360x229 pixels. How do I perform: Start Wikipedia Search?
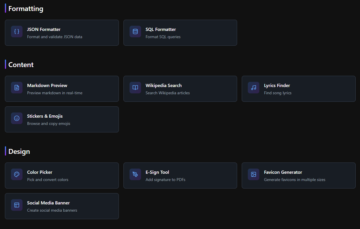tap(180, 89)
